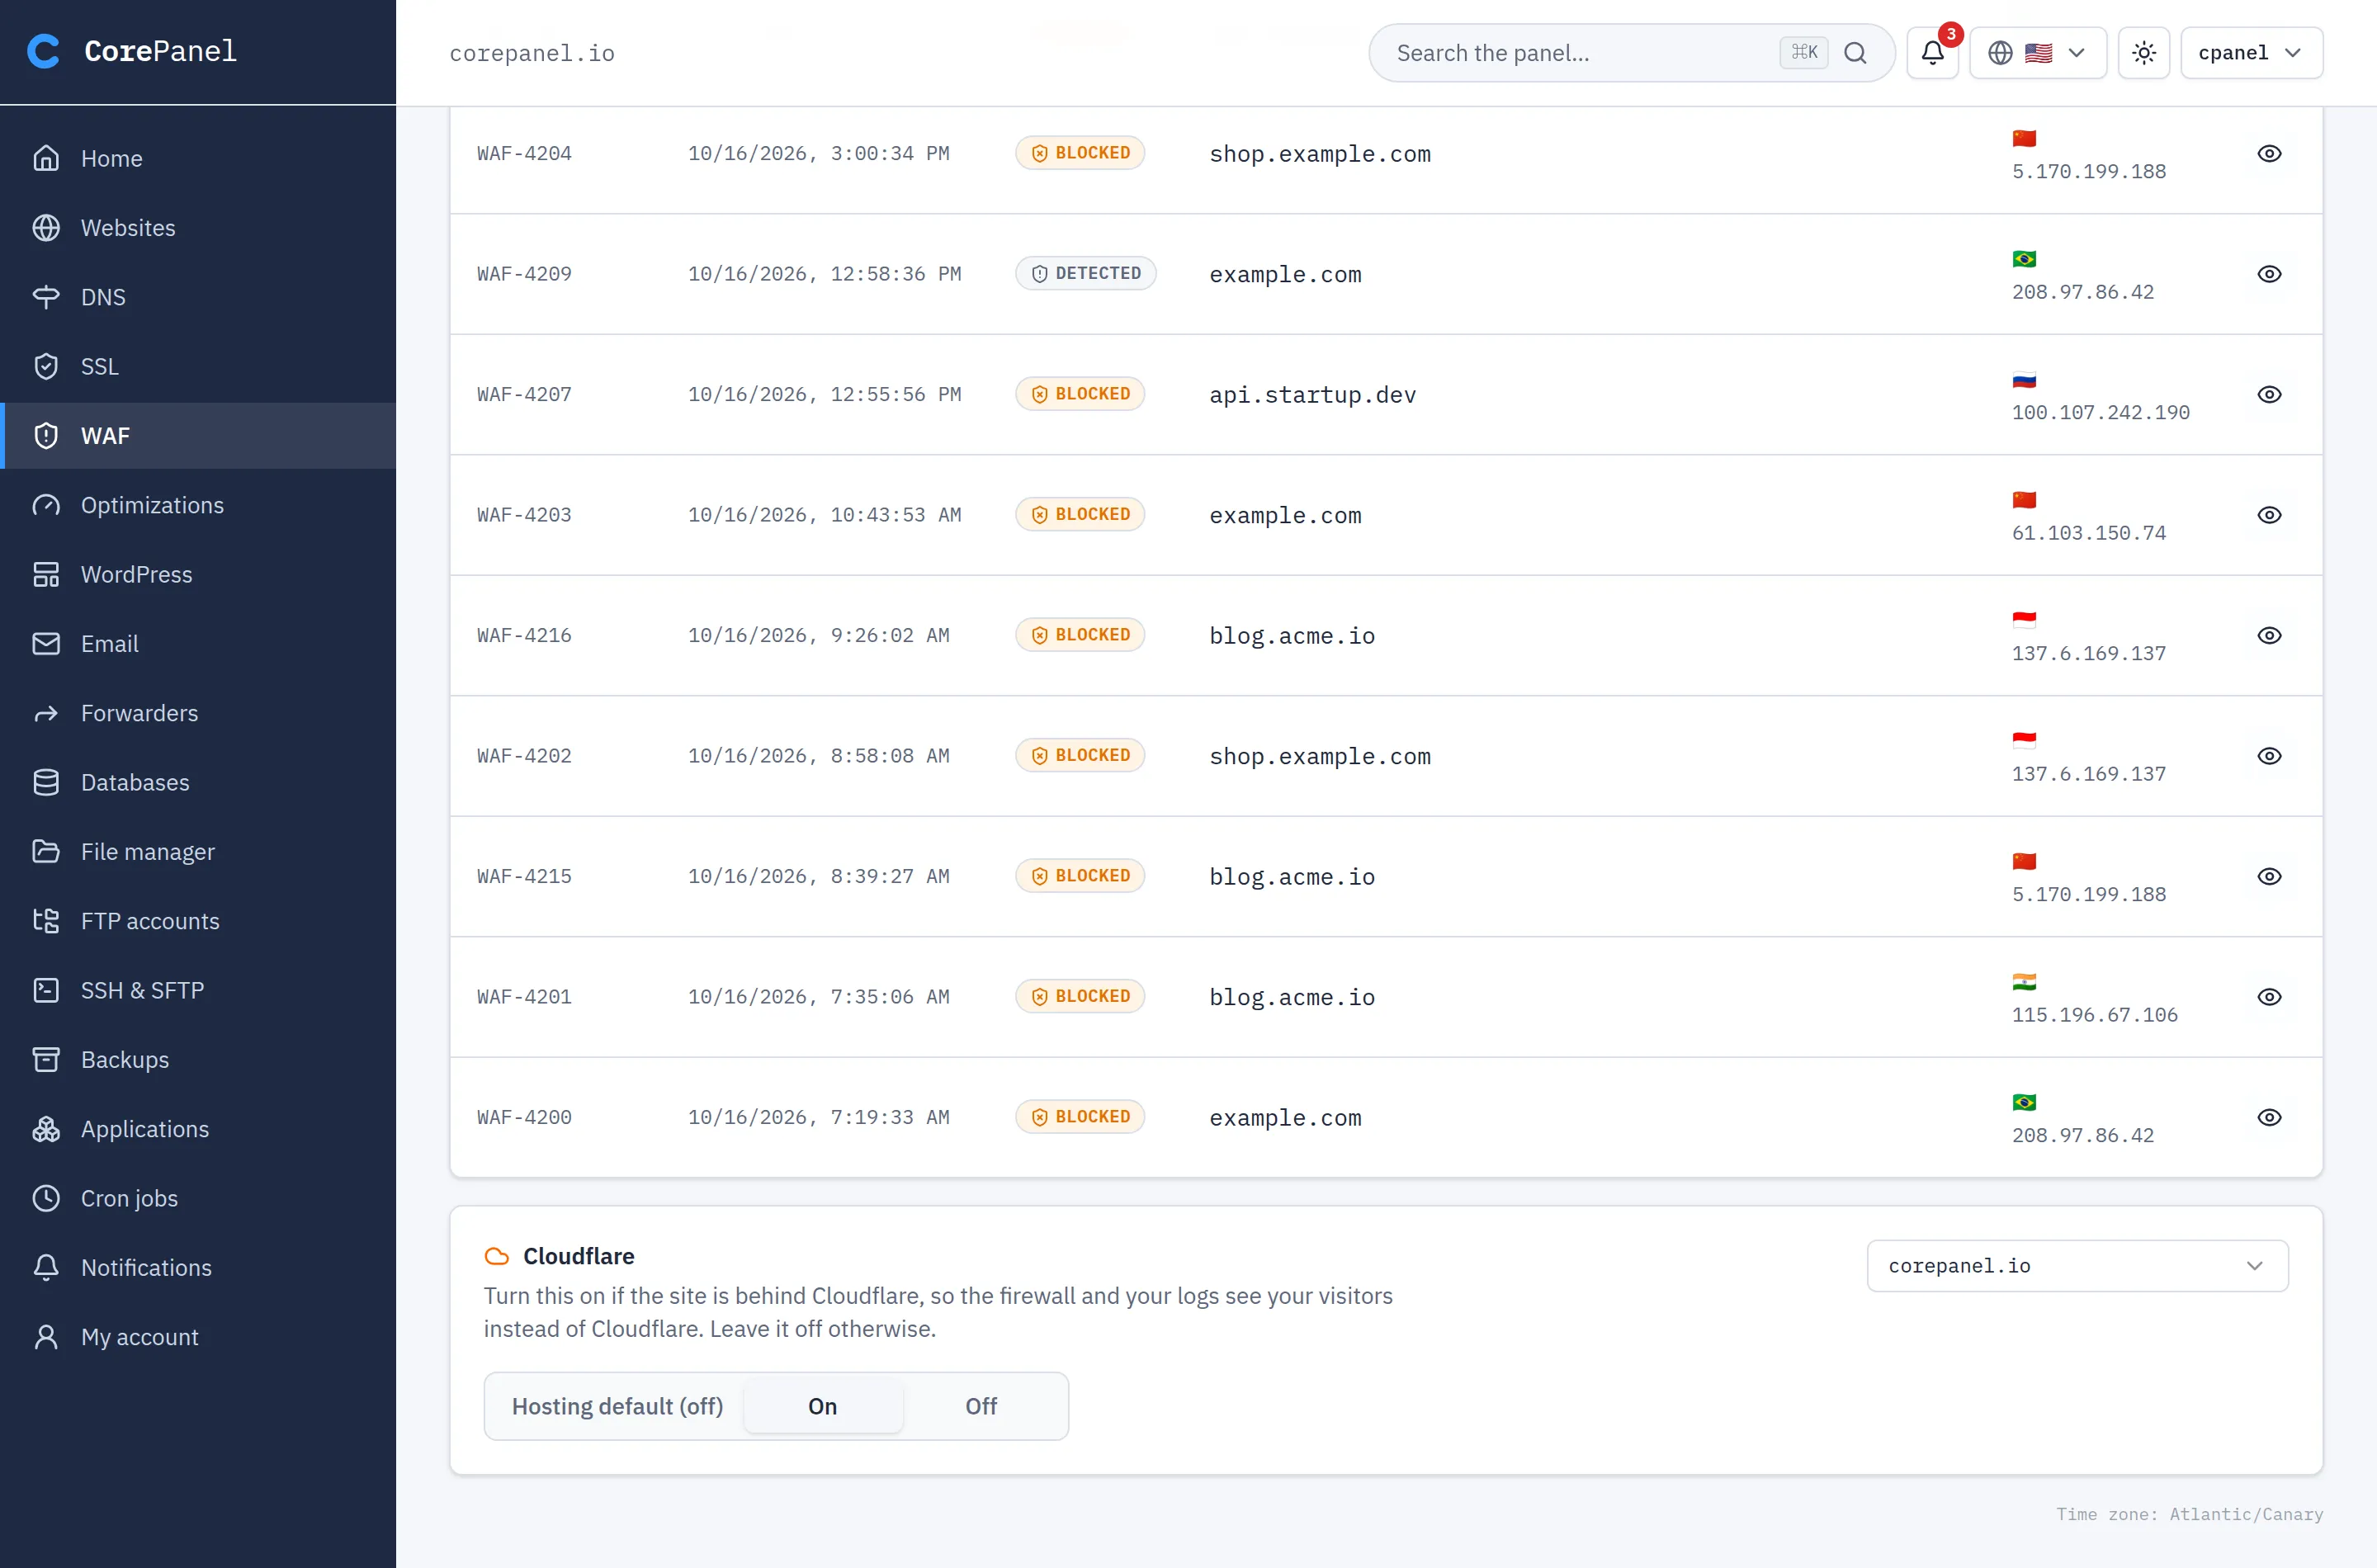Open the language flag dropdown
2377x1568 pixels.
tap(2037, 53)
